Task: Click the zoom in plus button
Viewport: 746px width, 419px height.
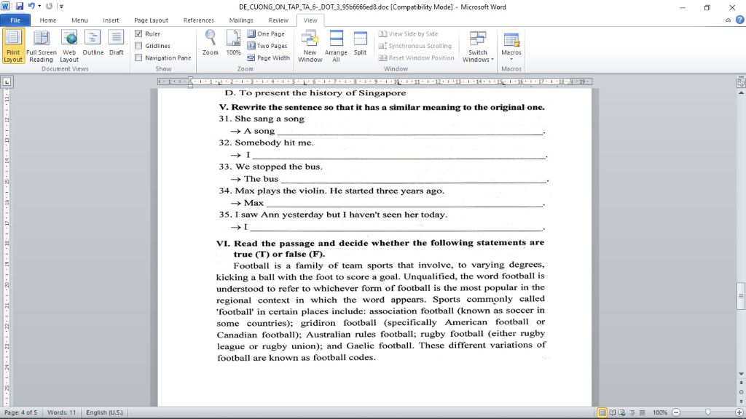Action: [x=739, y=412]
